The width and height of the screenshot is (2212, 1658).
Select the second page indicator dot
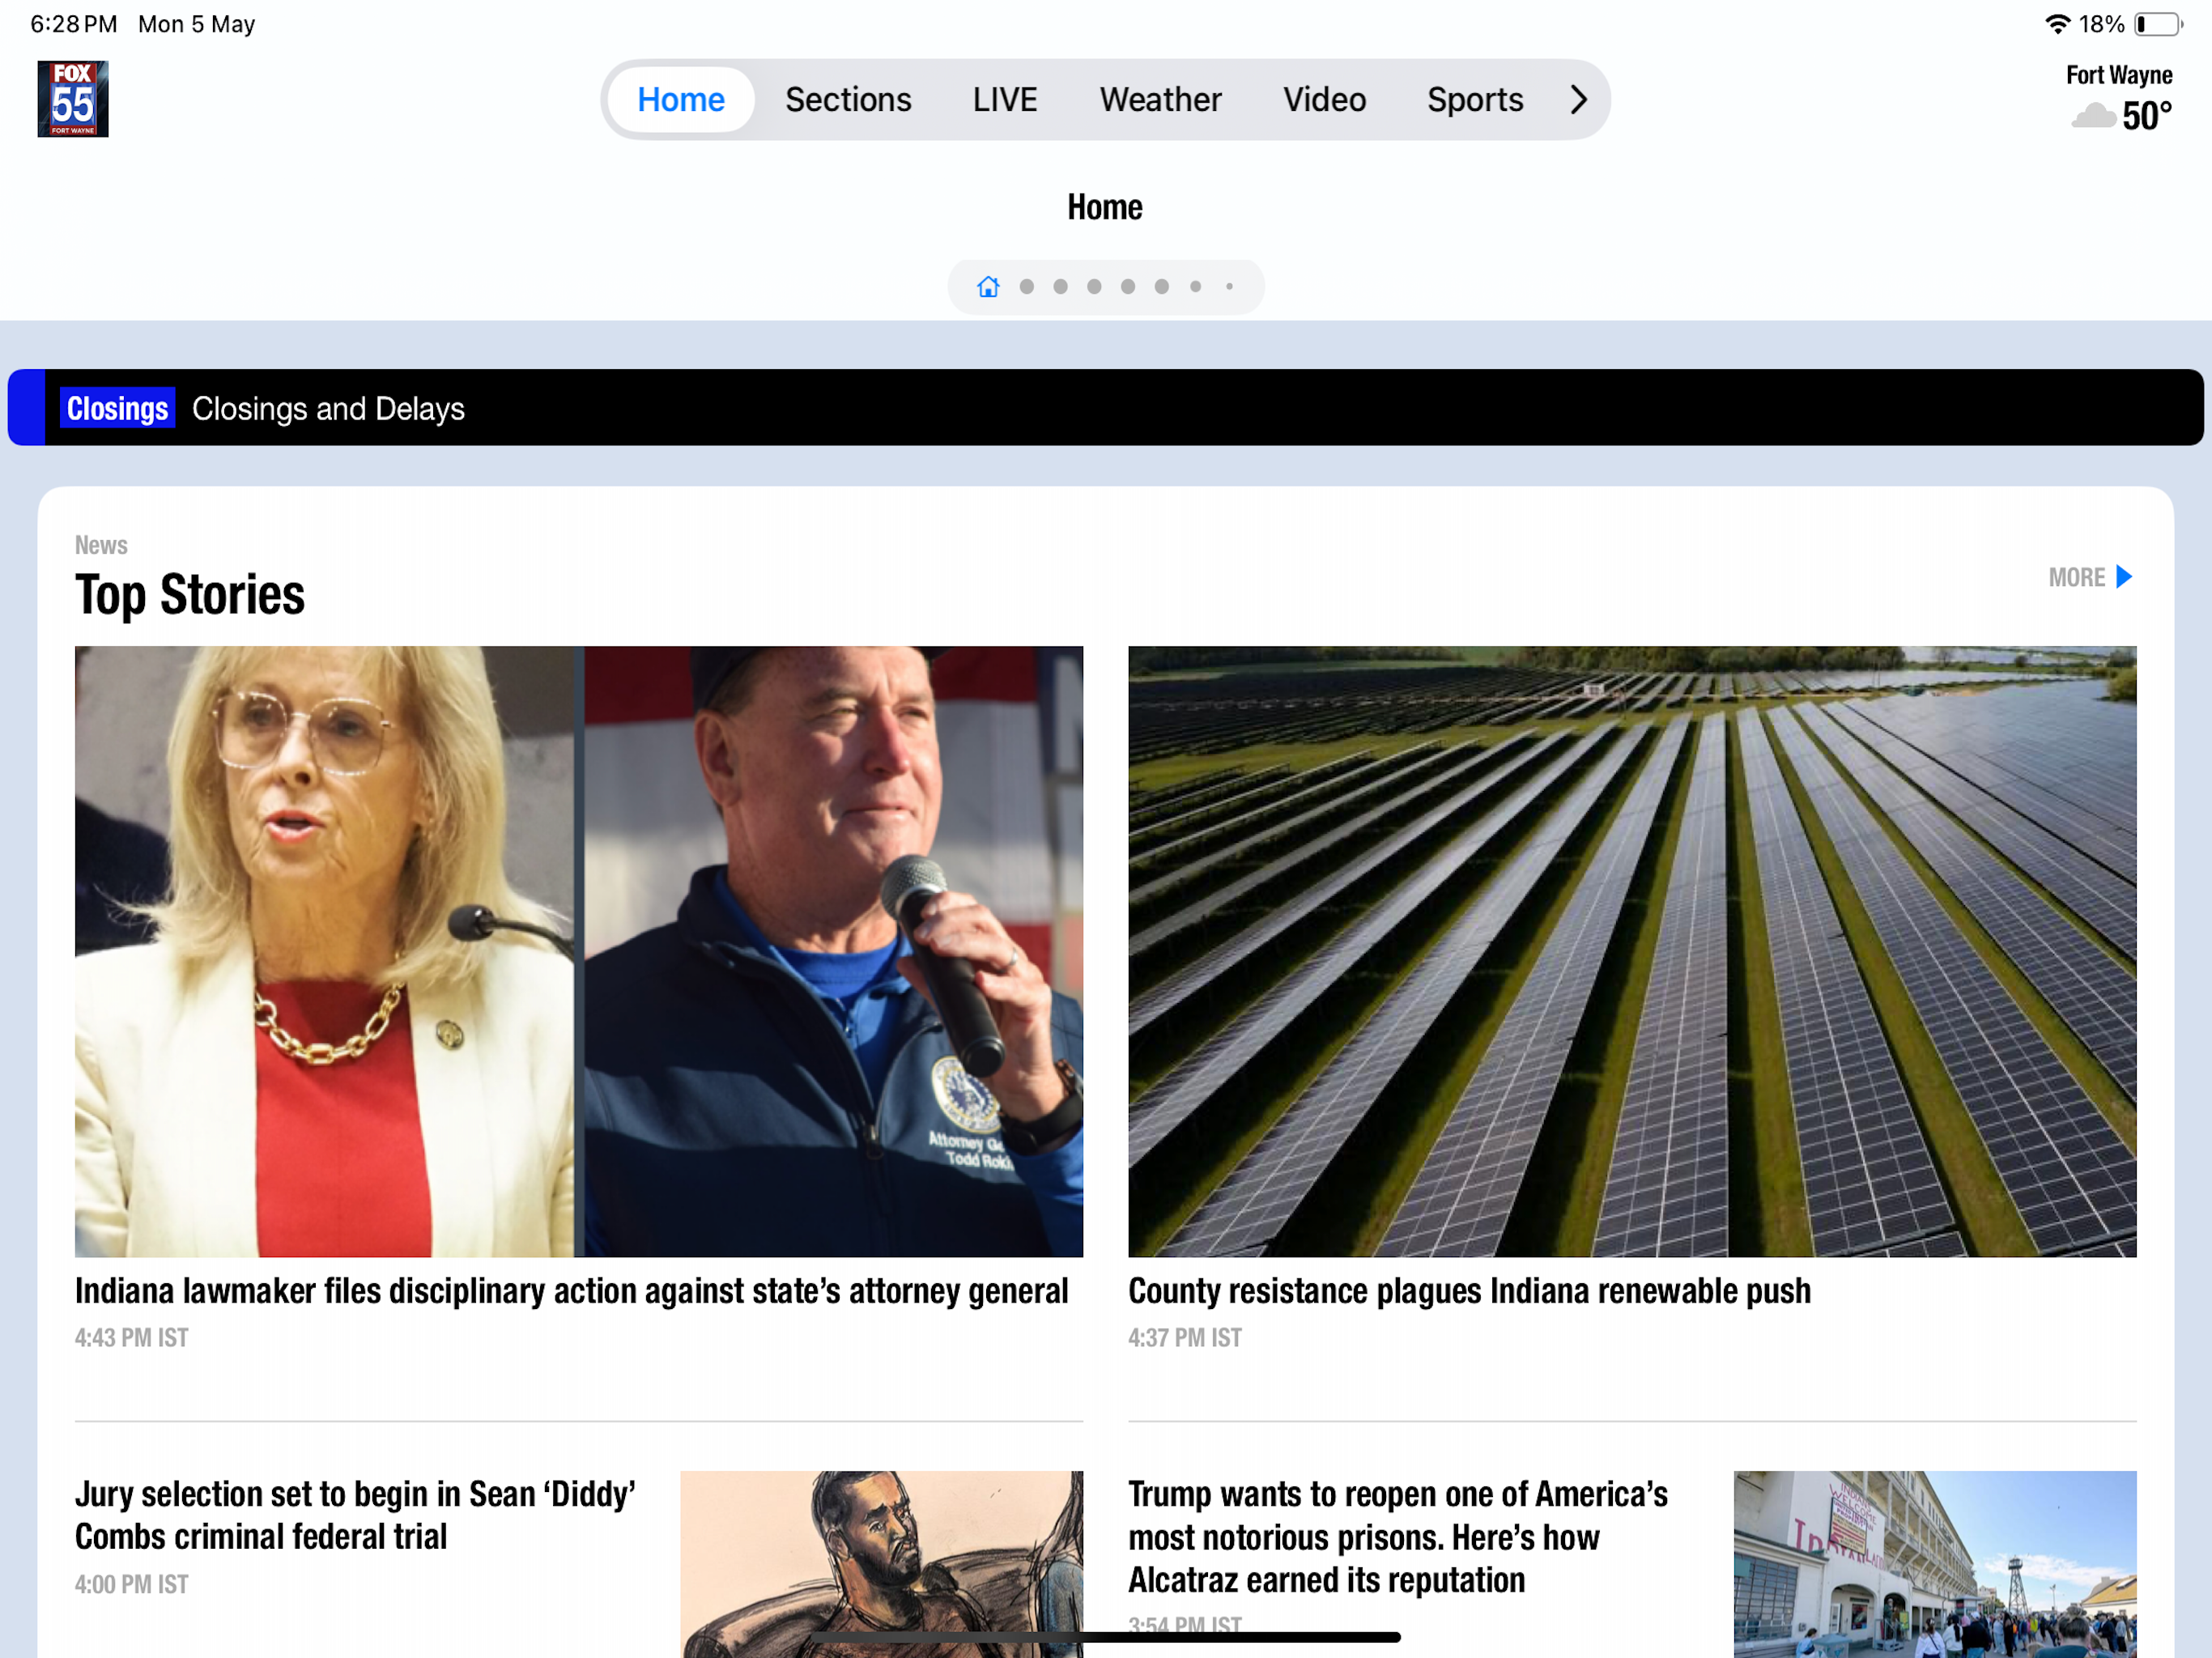coord(1060,287)
